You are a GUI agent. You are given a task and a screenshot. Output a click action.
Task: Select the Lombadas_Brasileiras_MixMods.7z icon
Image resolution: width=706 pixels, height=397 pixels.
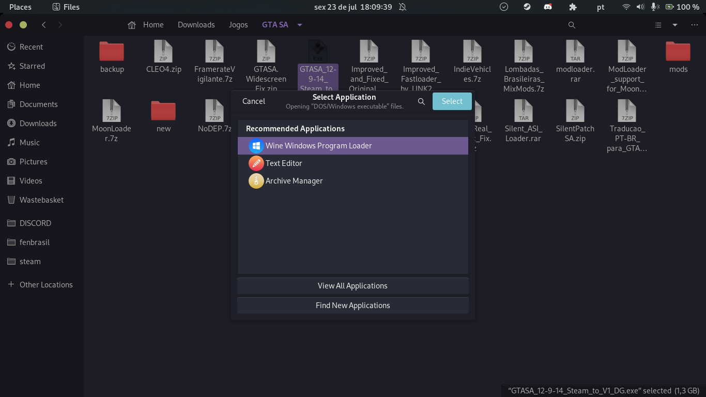[524, 51]
